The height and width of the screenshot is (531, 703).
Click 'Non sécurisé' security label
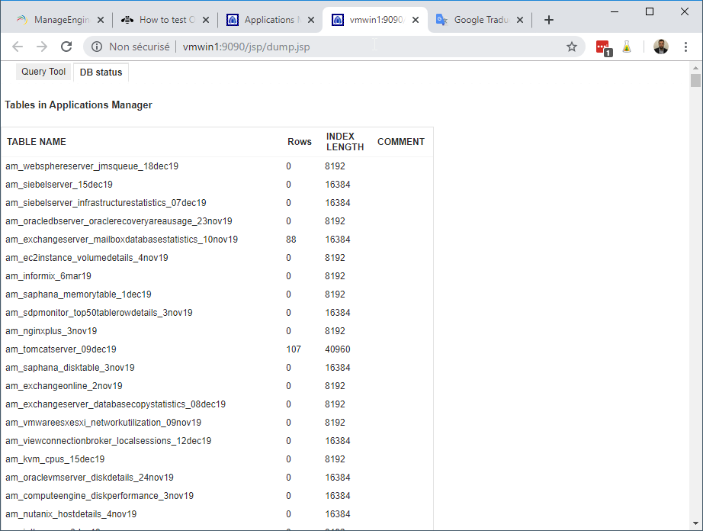pyautogui.click(x=140, y=47)
